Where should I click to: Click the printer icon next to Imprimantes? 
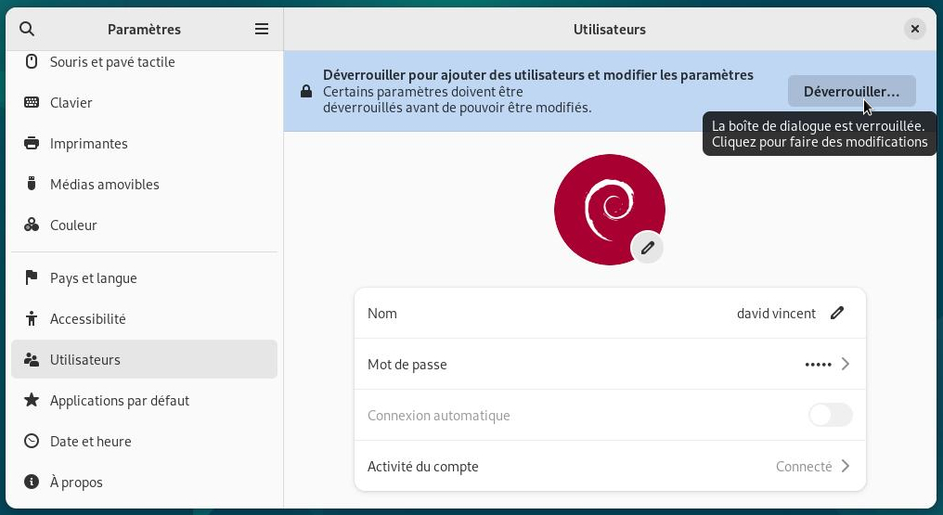click(x=32, y=143)
